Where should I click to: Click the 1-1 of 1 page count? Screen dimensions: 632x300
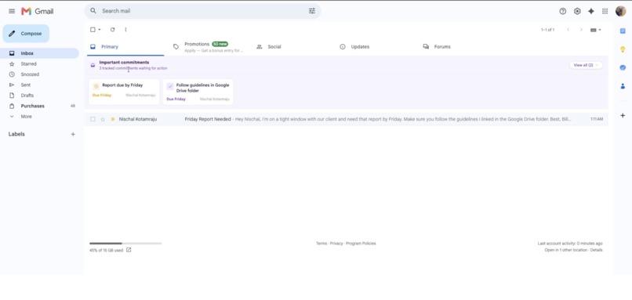coord(547,30)
